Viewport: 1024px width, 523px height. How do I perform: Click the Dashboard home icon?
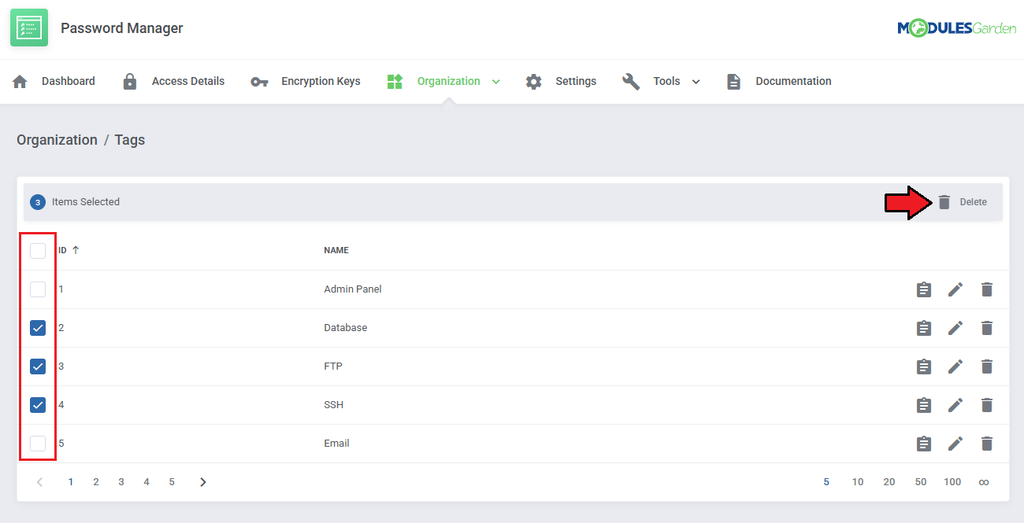[20, 81]
